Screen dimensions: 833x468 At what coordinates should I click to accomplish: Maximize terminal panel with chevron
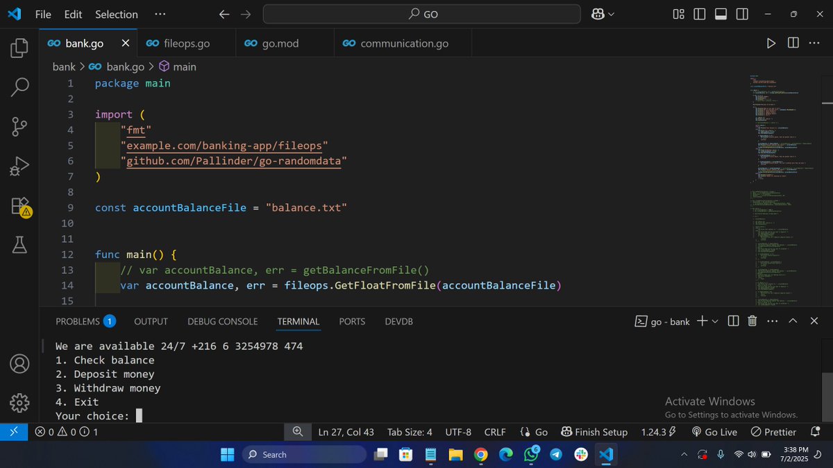pos(793,321)
